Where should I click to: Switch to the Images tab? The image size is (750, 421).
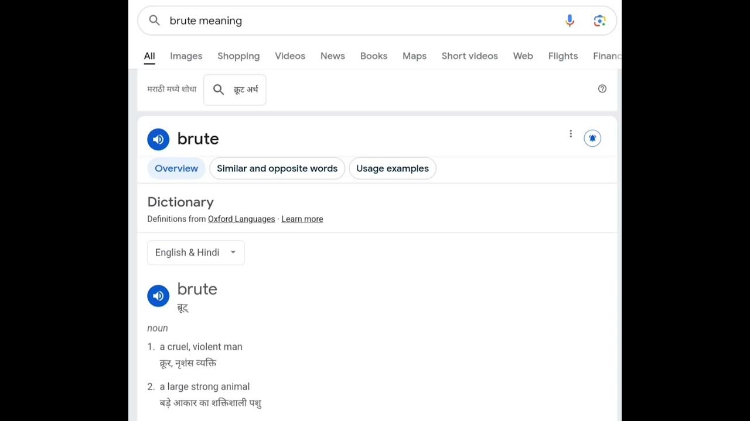coord(186,56)
